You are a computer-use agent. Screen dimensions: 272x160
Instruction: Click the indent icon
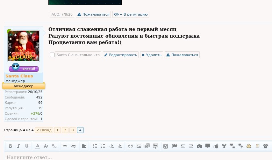120,146
